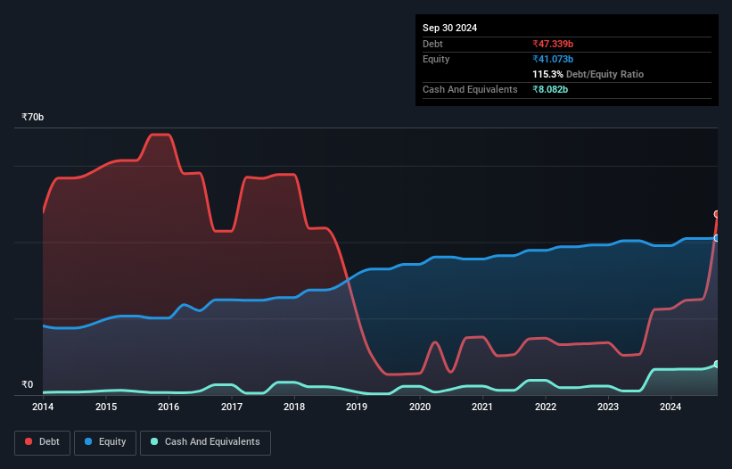The image size is (732, 469).
Task: Toggle Cash And Equivalents legend button
Action: (205, 442)
